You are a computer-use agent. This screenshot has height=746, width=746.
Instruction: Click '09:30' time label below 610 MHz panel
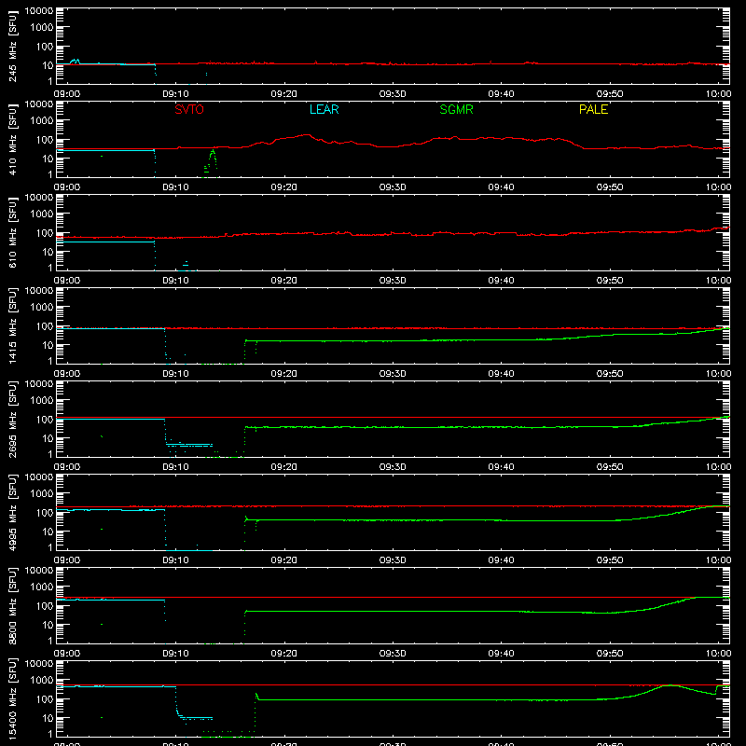pos(393,281)
